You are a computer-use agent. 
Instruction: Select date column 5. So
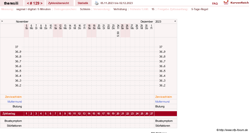click(x=26, y=27)
